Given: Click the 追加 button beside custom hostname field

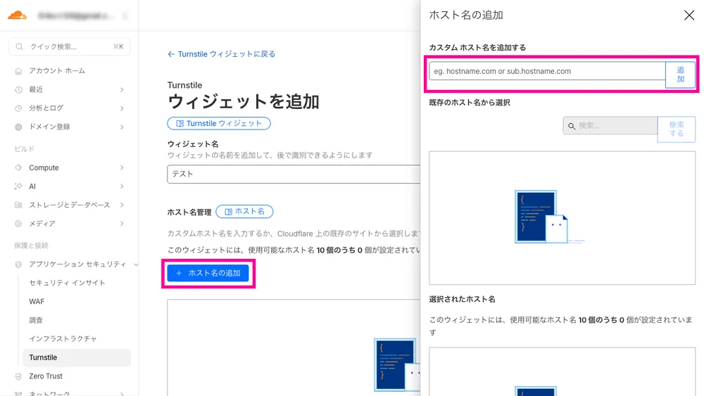Looking at the screenshot, I should pos(680,75).
